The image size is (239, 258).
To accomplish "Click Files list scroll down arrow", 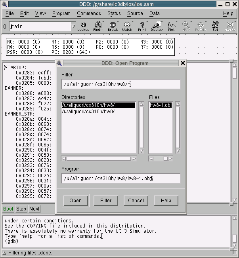I will click(x=178, y=151).
